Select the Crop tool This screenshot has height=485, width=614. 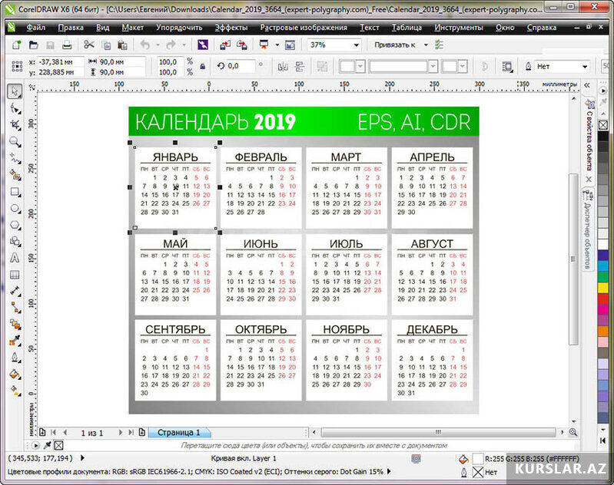[15, 125]
